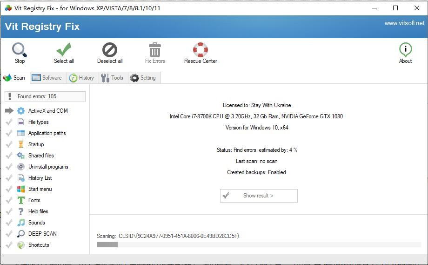Select the DEEP SCAN label
Image resolution: width=428 pixels, height=265 pixels.
pos(42,234)
